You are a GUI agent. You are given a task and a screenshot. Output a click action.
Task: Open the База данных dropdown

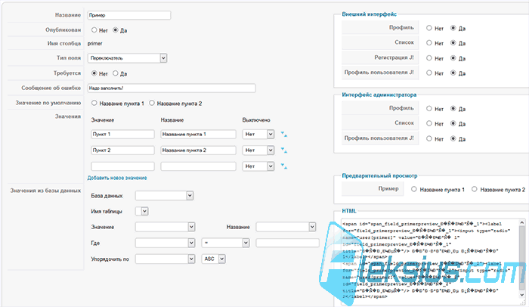pyautogui.click(x=164, y=196)
